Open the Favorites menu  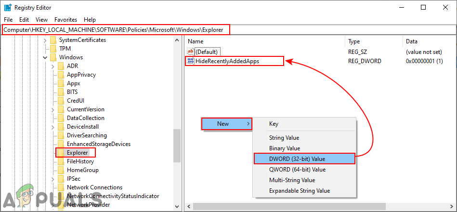click(65, 20)
